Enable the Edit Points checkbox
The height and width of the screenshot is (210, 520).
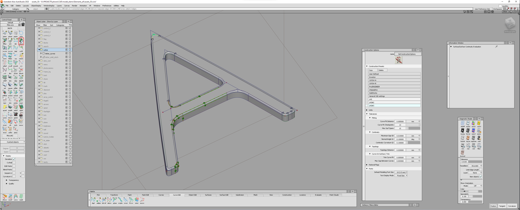pyautogui.click(x=14, y=166)
